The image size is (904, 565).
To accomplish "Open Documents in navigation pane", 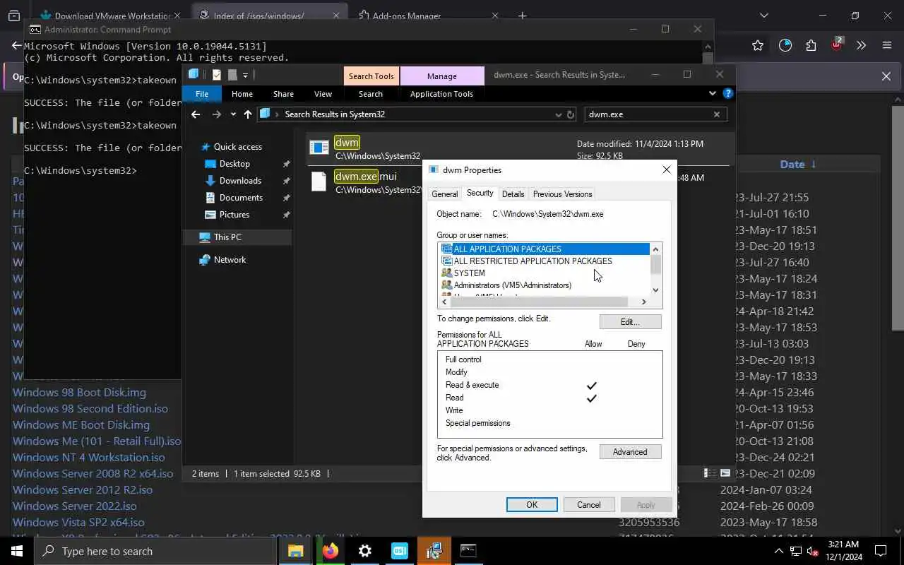I will pos(241,198).
